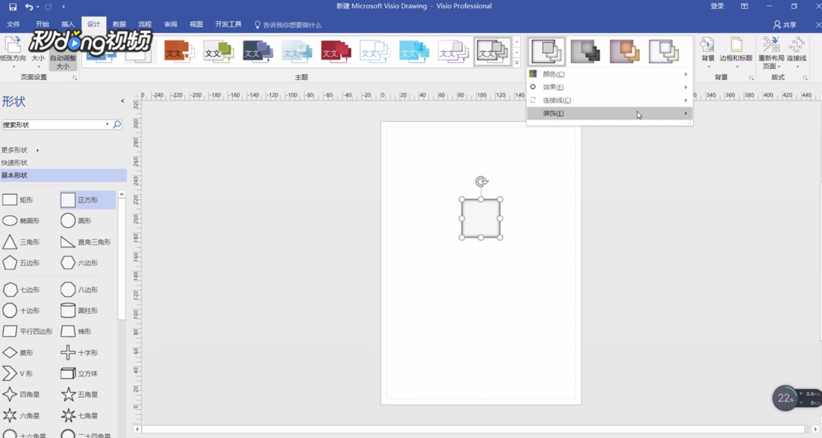
Task: Click the Tell Me search box
Action: pos(288,25)
